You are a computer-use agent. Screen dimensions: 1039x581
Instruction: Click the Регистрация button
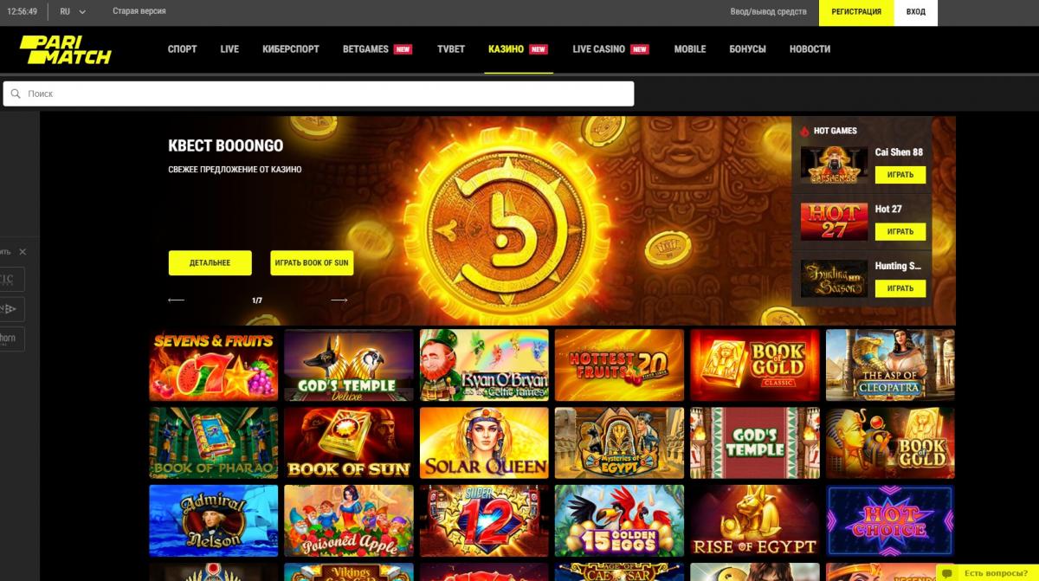pyautogui.click(x=856, y=12)
